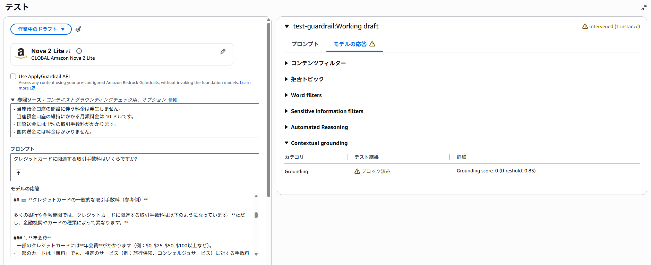Click the ### 1. **年会費** line
This screenshot has width=651, height=265.
point(32,238)
